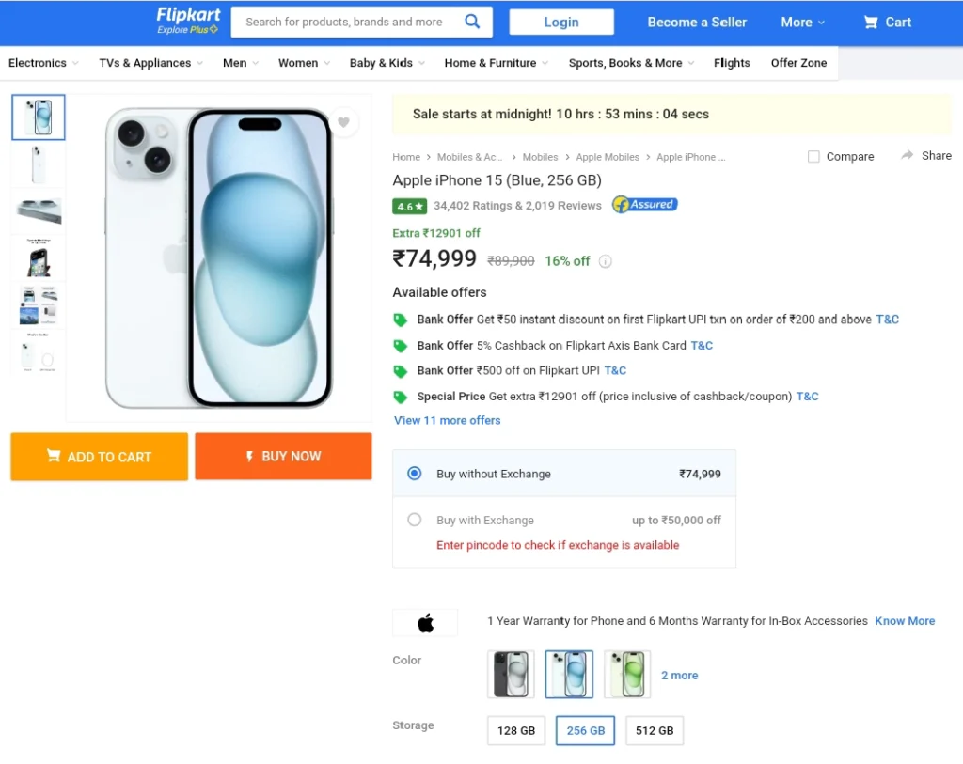963x764 pixels.
Task: Expand the More dropdown in header
Action: pyautogui.click(x=802, y=23)
